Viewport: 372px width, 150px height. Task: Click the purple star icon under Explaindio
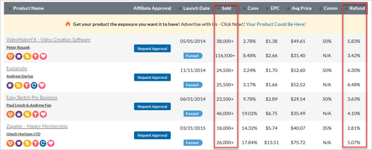tap(10, 85)
